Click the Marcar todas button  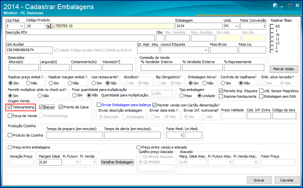point(284,69)
